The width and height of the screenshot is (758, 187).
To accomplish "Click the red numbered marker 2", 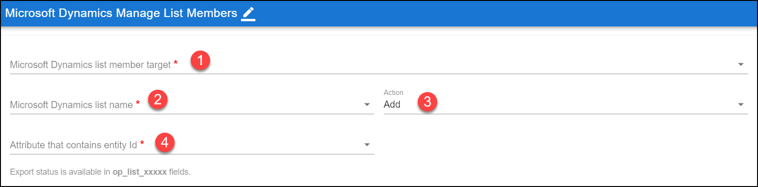I will tap(158, 100).
